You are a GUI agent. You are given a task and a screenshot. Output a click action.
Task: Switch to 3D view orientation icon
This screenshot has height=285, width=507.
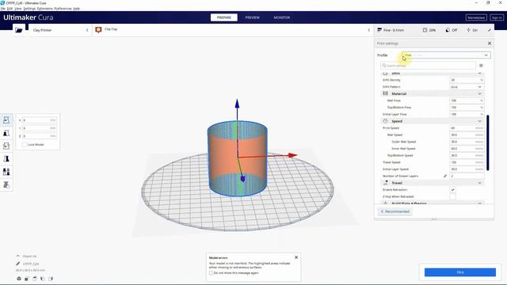pyautogui.click(x=19, y=279)
